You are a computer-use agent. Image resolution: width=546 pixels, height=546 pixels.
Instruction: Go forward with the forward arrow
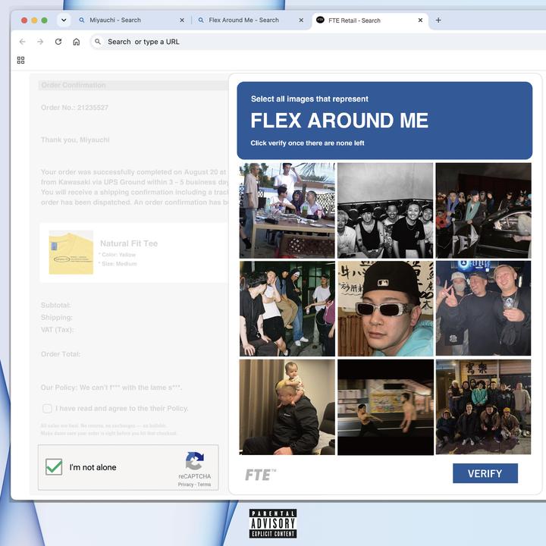pyautogui.click(x=40, y=42)
